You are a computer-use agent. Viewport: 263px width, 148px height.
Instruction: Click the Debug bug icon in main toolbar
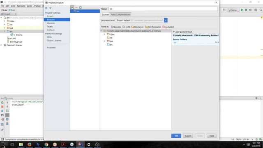[x=246, y=10]
